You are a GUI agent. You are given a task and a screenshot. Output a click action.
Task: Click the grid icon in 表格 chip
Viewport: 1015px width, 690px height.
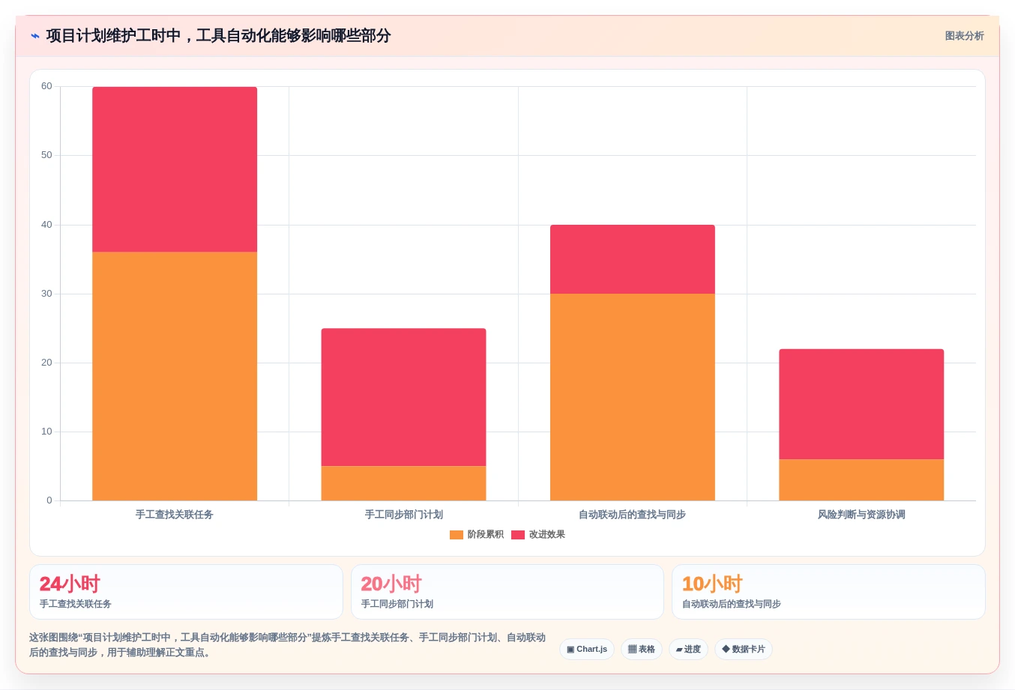[x=632, y=650]
